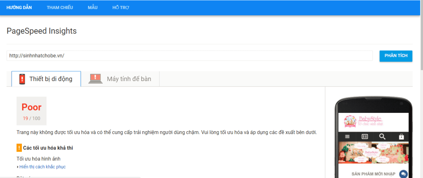
Task: Click the shopping bag icon in phone preview
Action: (x=401, y=136)
